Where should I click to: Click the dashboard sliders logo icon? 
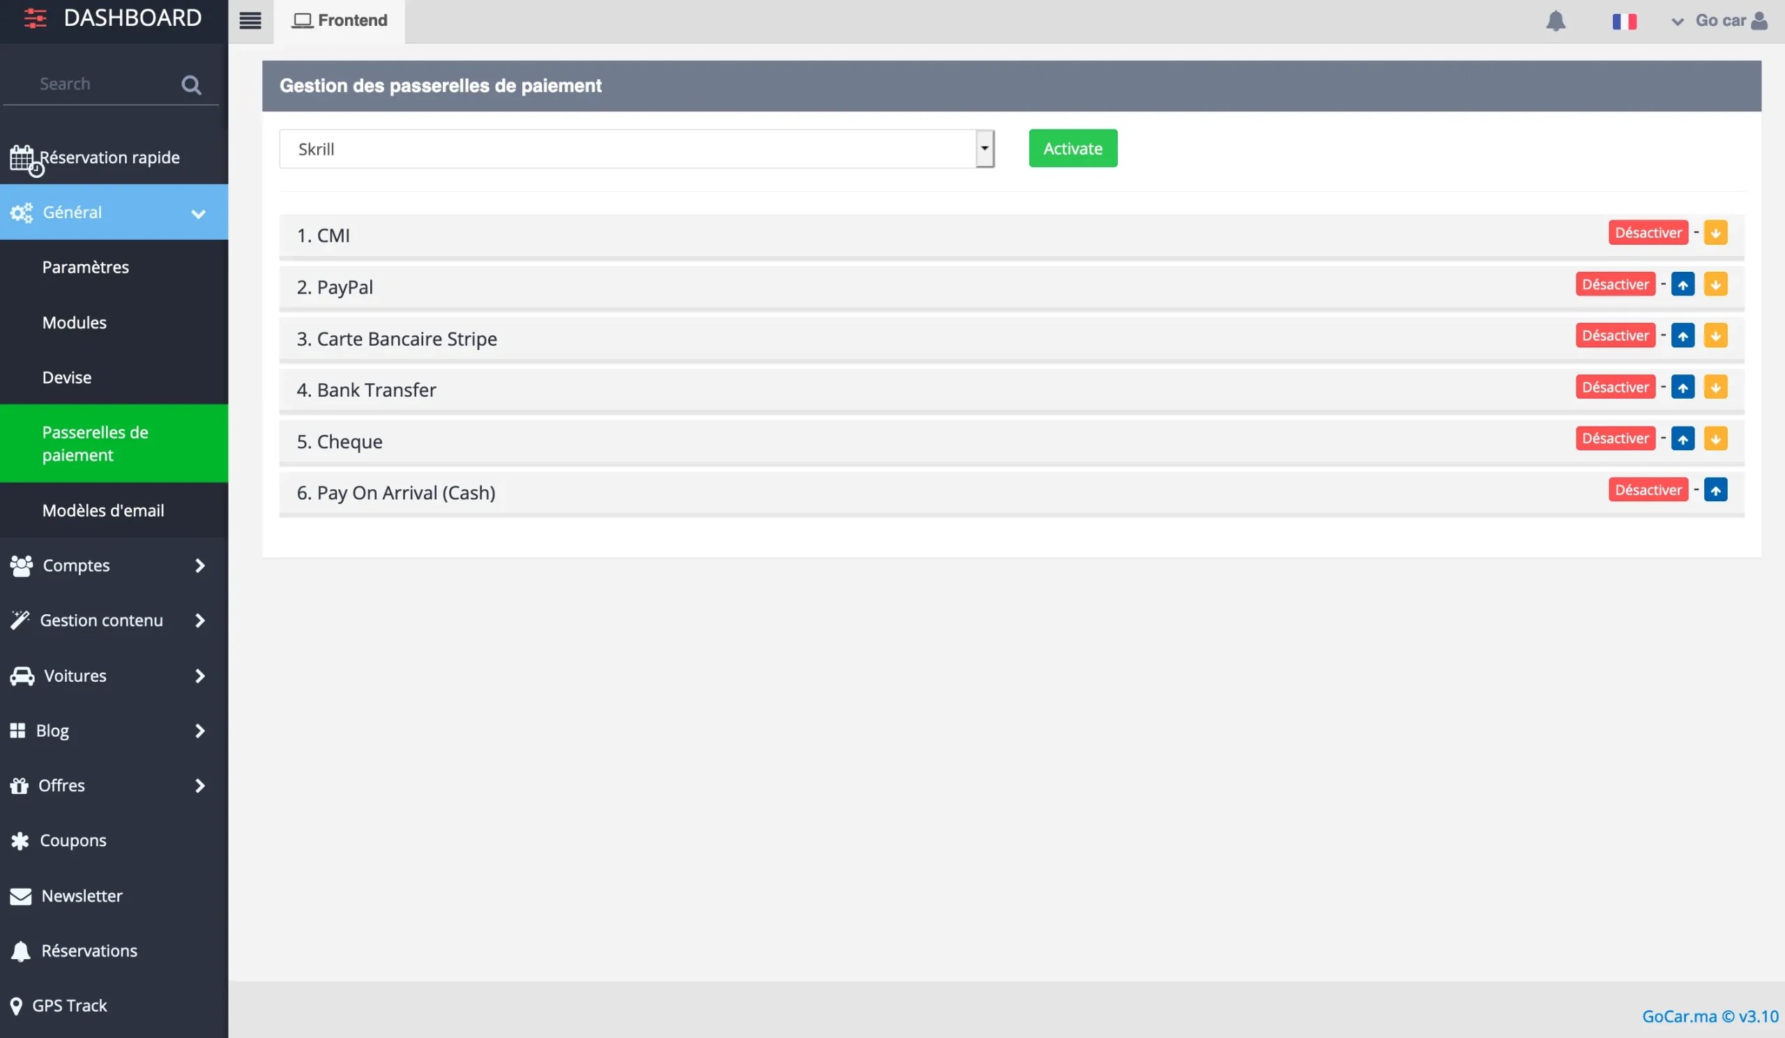click(35, 18)
